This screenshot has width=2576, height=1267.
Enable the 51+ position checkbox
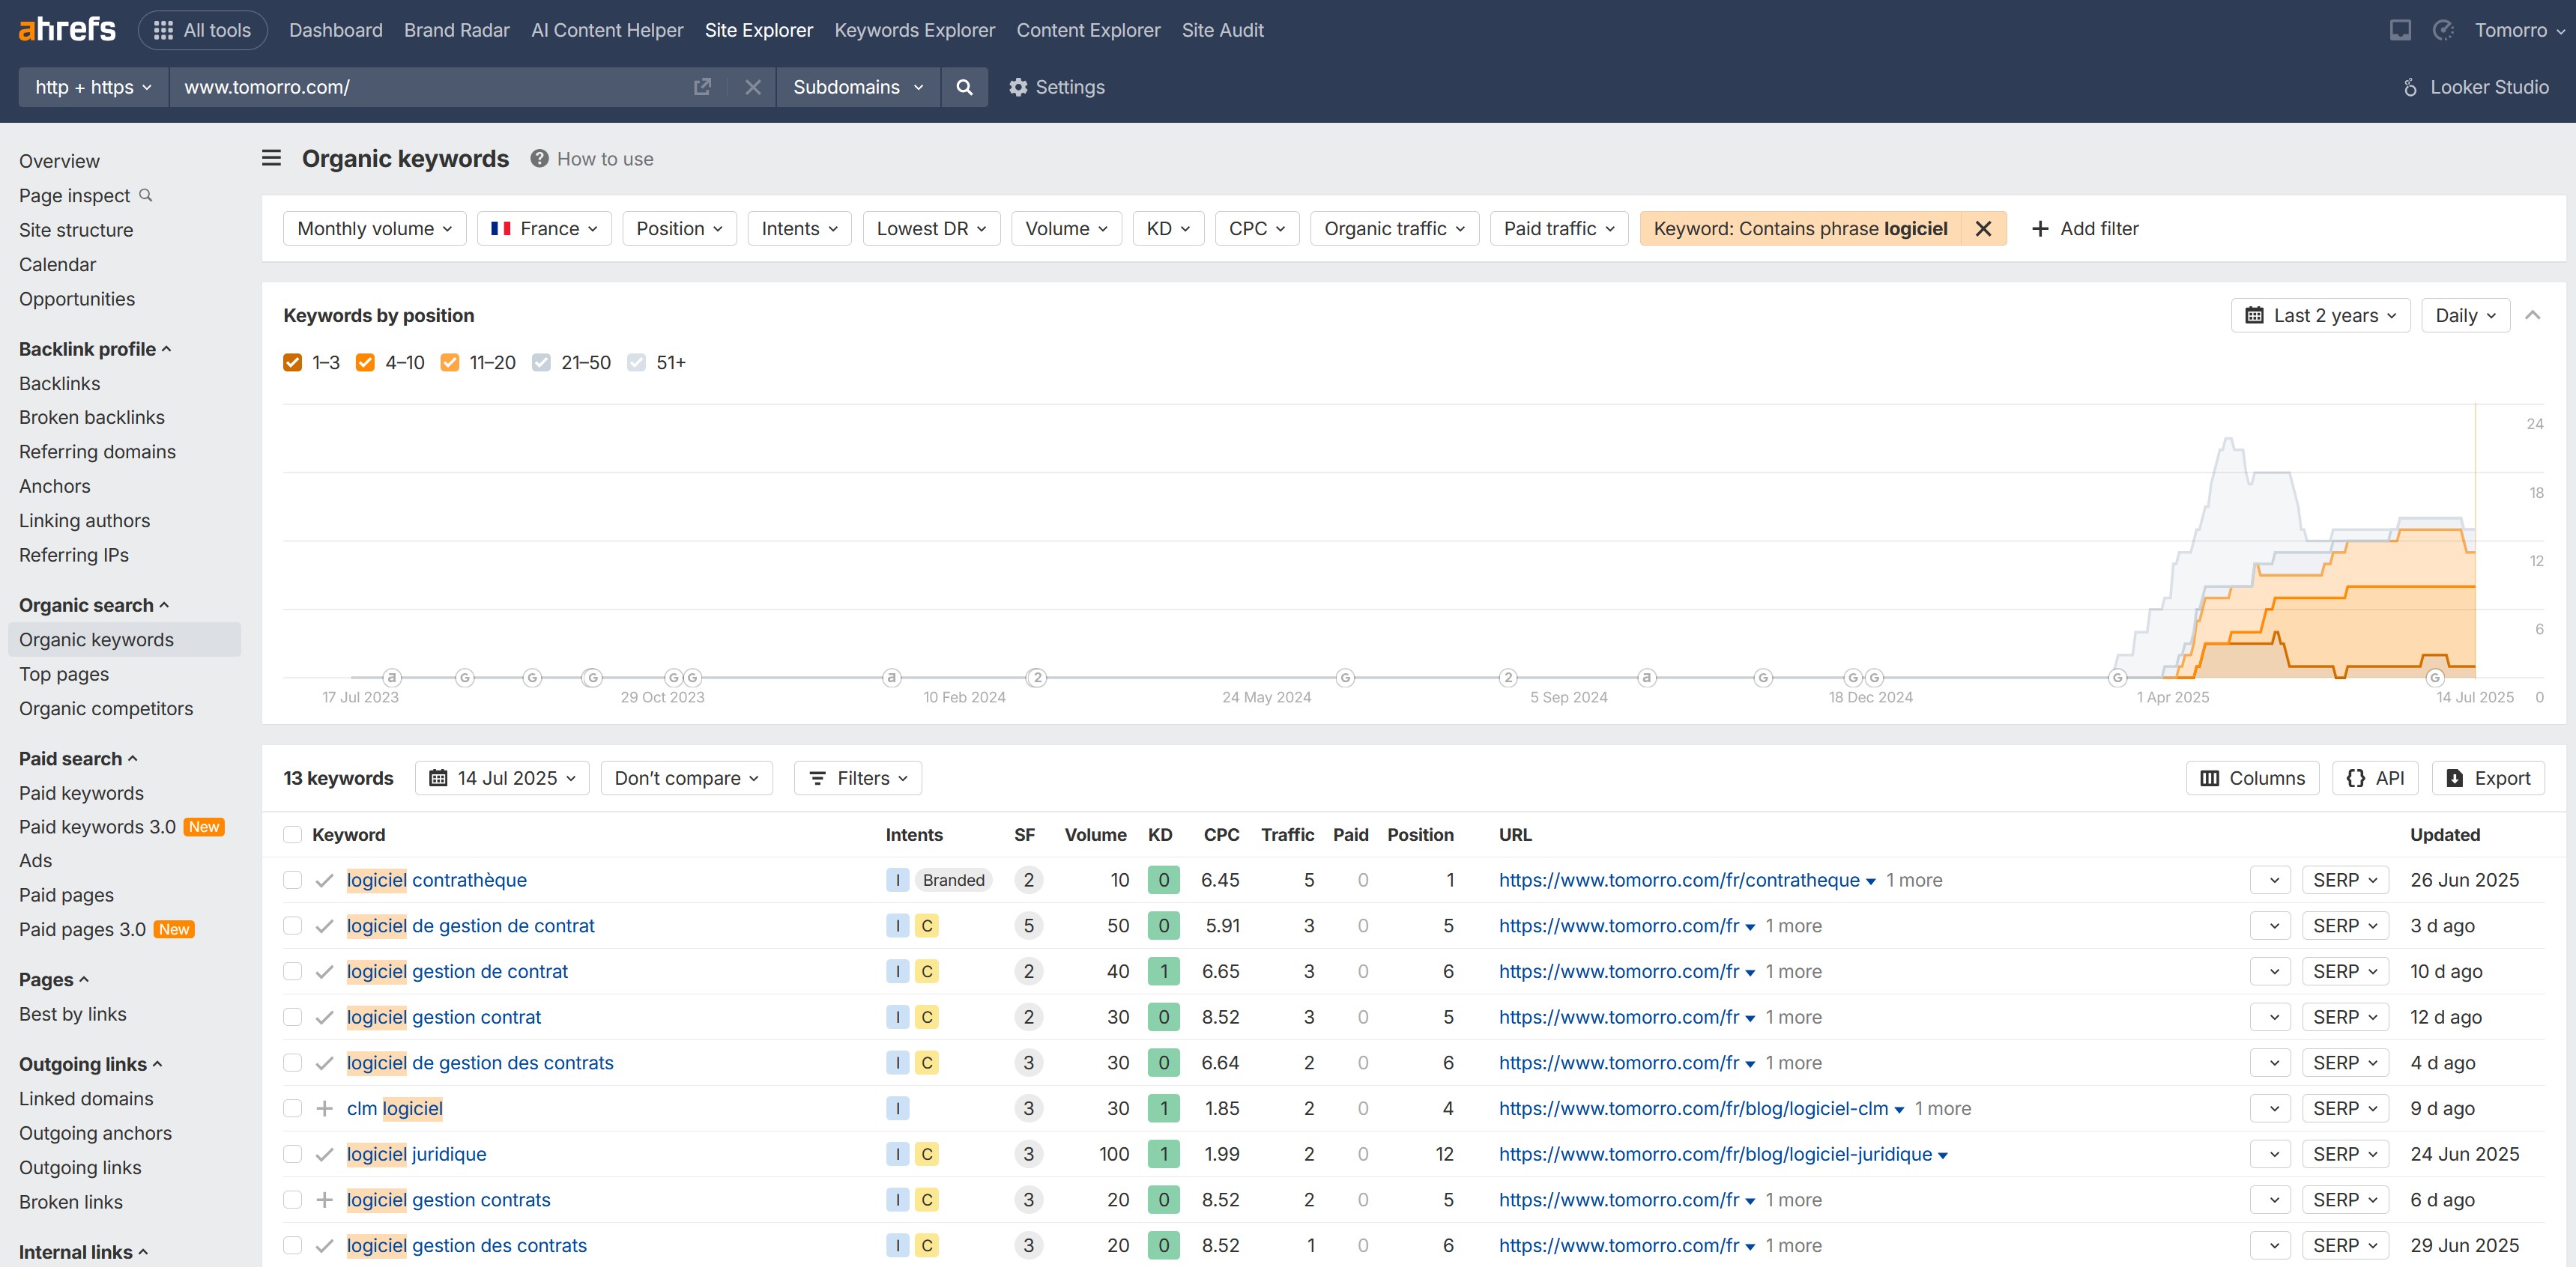(637, 362)
